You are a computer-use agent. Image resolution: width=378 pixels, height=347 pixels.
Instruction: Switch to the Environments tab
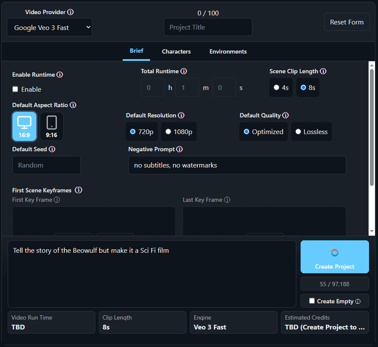pos(228,51)
